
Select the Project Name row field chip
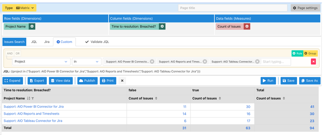click(16, 26)
